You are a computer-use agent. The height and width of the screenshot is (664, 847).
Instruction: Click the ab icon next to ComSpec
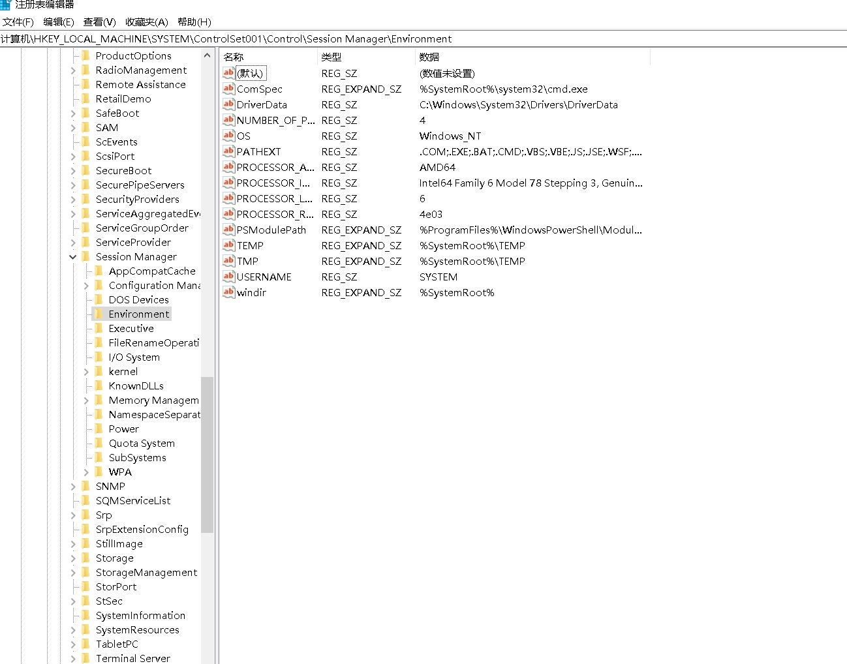(228, 89)
